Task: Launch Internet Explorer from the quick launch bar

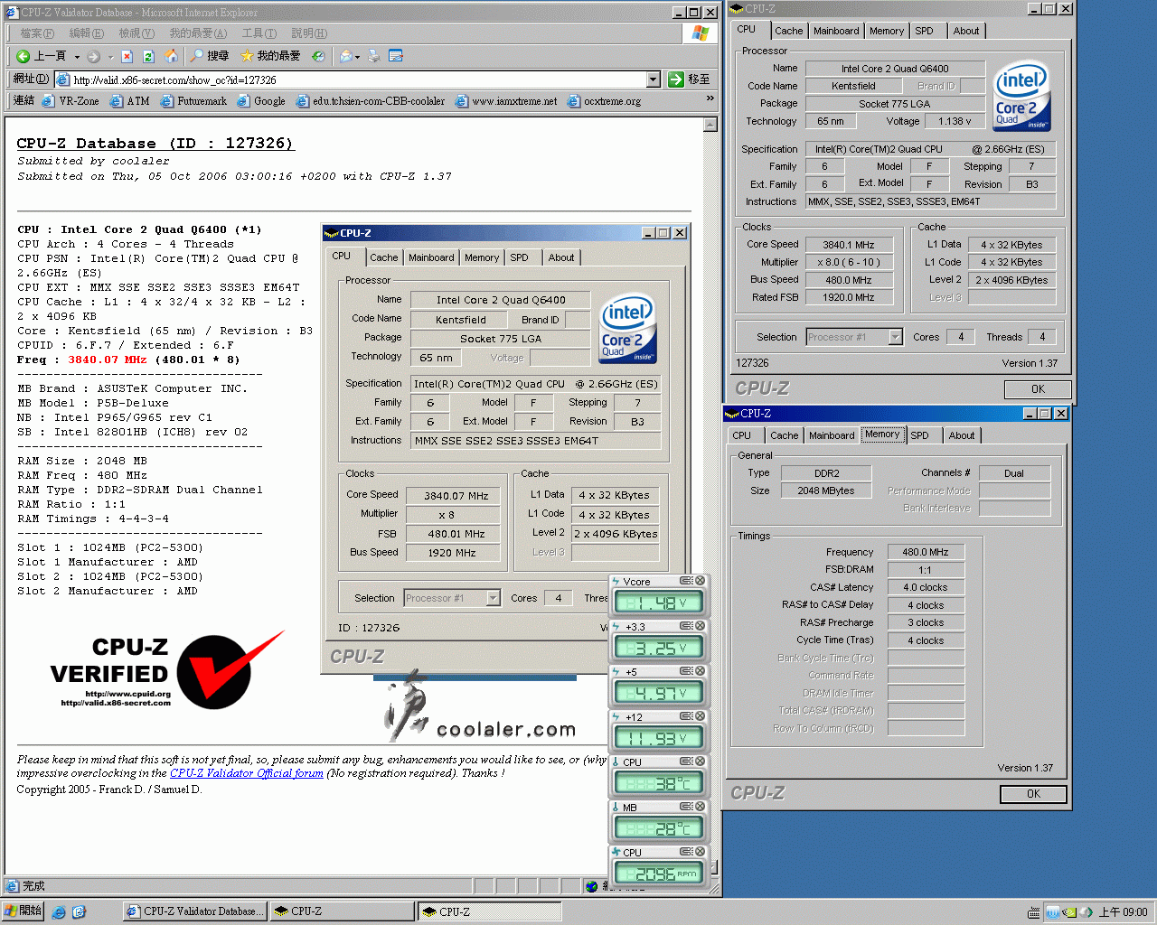Action: pyautogui.click(x=59, y=911)
